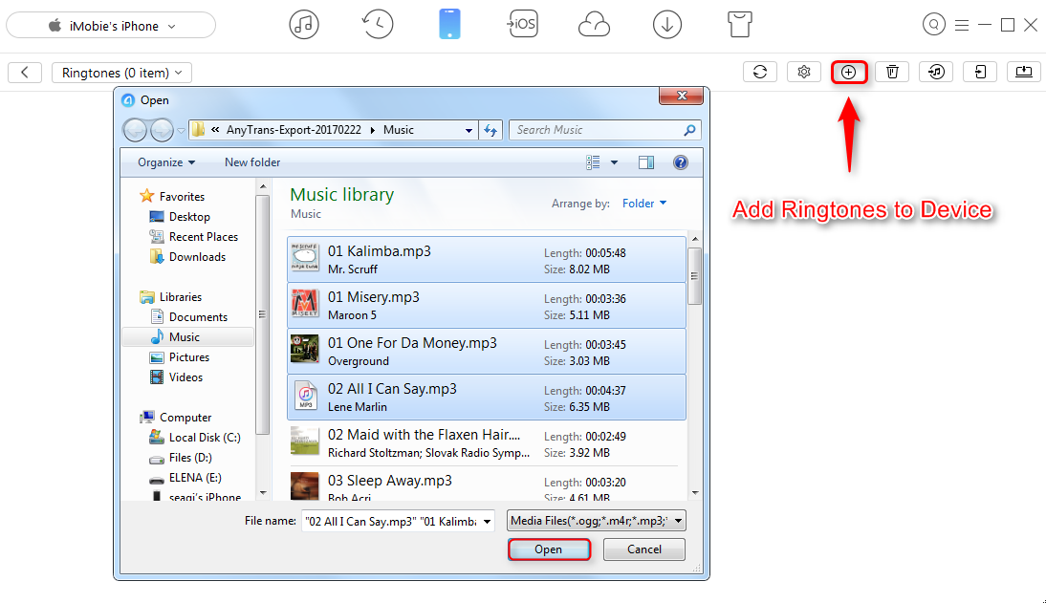The height and width of the screenshot is (603, 1046).
Task: Click the export to computer icon
Action: pos(1024,72)
